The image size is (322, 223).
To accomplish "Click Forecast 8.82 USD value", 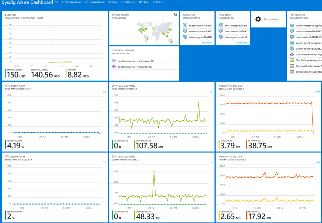I will pyautogui.click(x=78, y=75).
